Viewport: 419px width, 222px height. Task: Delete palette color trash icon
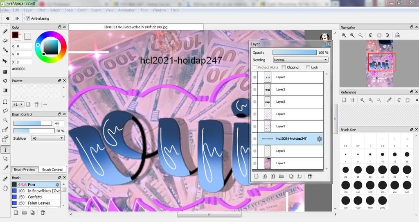point(36,104)
